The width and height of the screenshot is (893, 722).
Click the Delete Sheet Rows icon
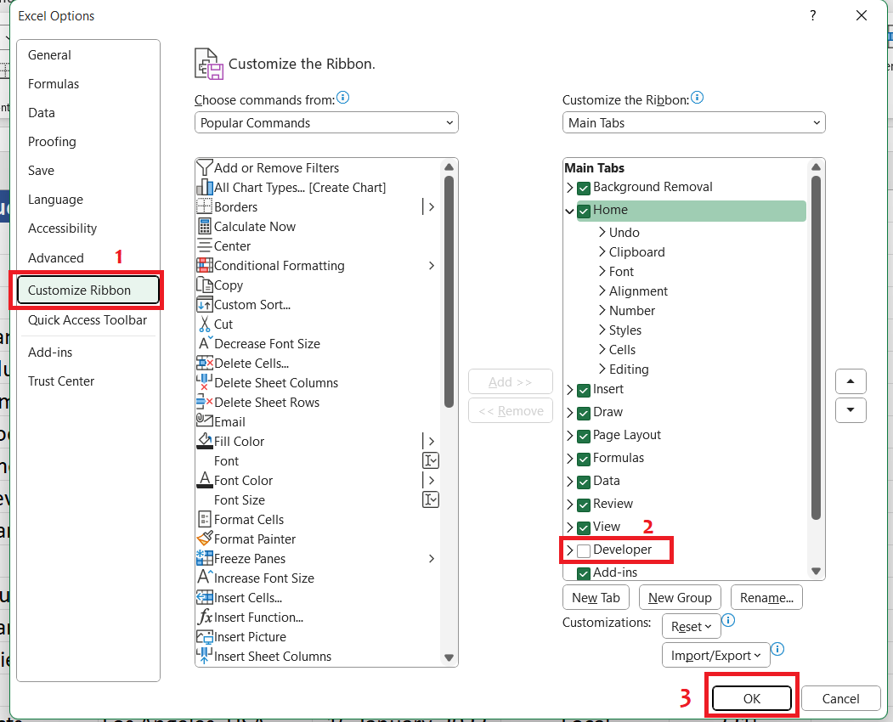205,402
